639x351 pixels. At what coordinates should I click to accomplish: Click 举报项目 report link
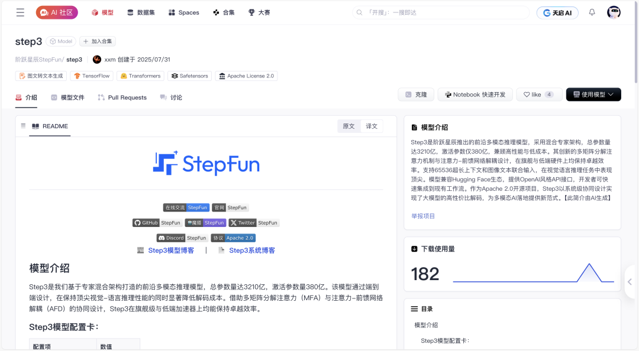pos(423,216)
